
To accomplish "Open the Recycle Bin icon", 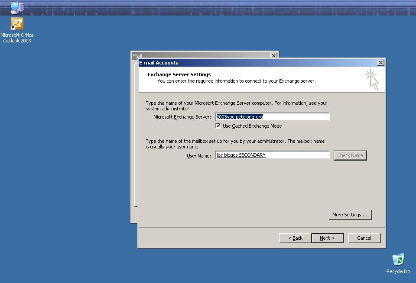I will pyautogui.click(x=398, y=259).
